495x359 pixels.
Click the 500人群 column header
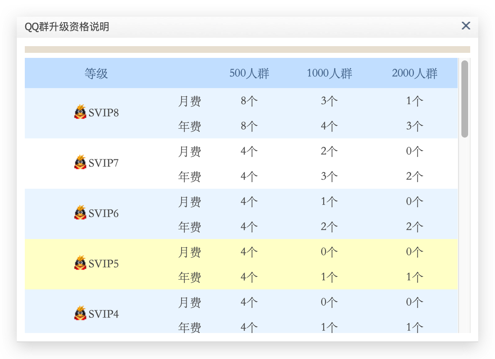tap(249, 73)
